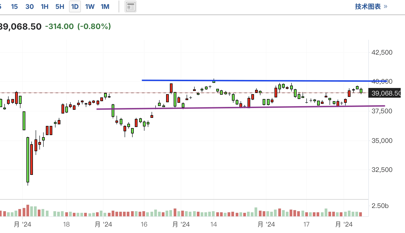Click the date label 16 on time axis

(144, 224)
